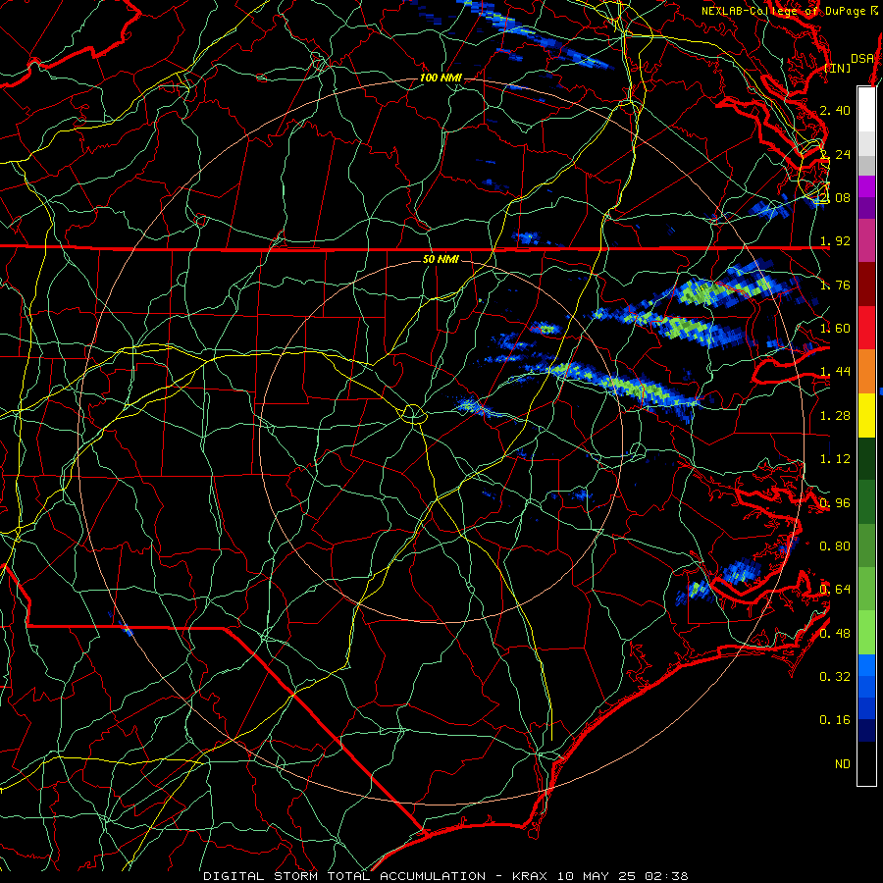Screen dimensions: 883x883
Task: Click the 0.32 legend value
Action: tap(835, 677)
